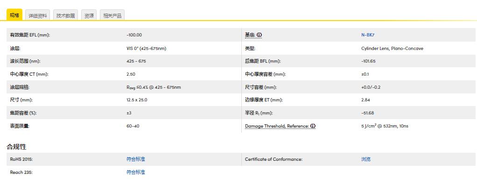Screen dimensions: 477x192
Task: Click the underlined 基底 label
Action: (x=250, y=35)
